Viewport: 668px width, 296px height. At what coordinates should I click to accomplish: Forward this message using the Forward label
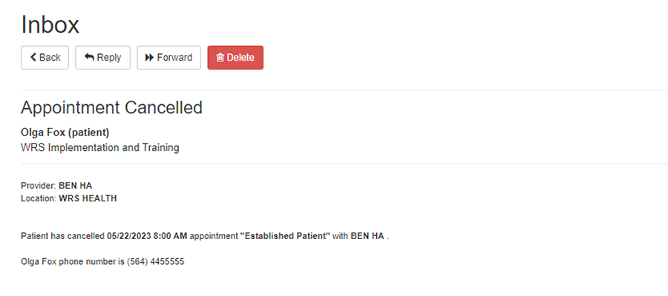coord(174,57)
